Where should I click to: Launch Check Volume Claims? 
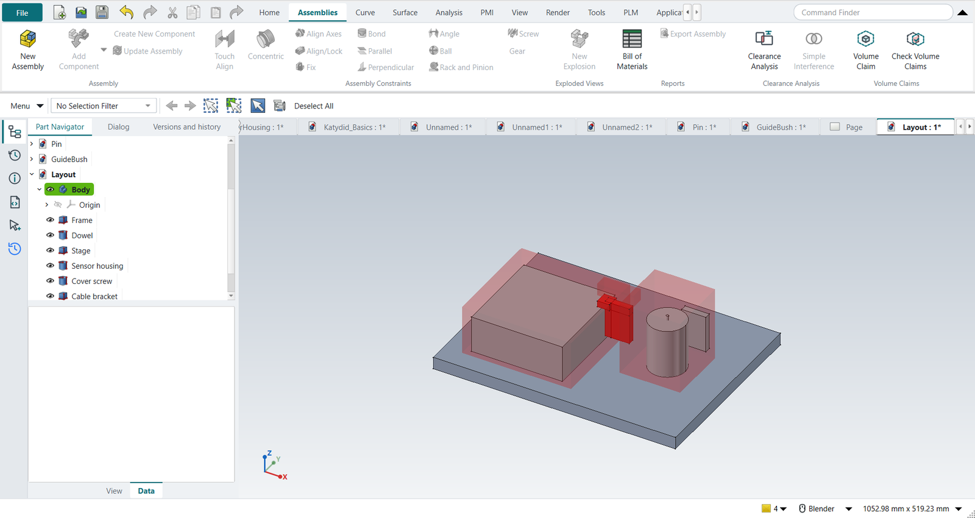tap(915, 50)
